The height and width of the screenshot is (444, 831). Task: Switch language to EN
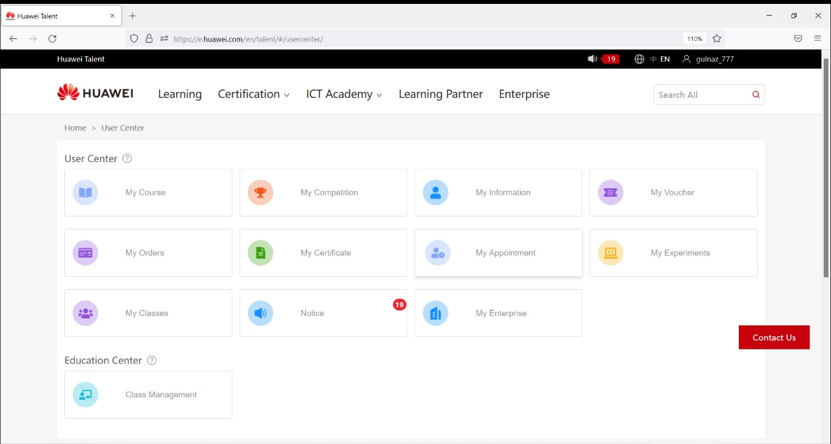[x=665, y=59]
